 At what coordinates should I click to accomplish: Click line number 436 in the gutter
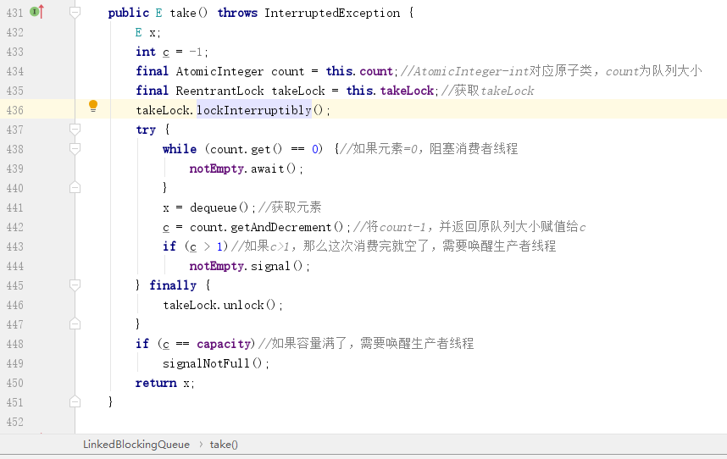[15, 110]
